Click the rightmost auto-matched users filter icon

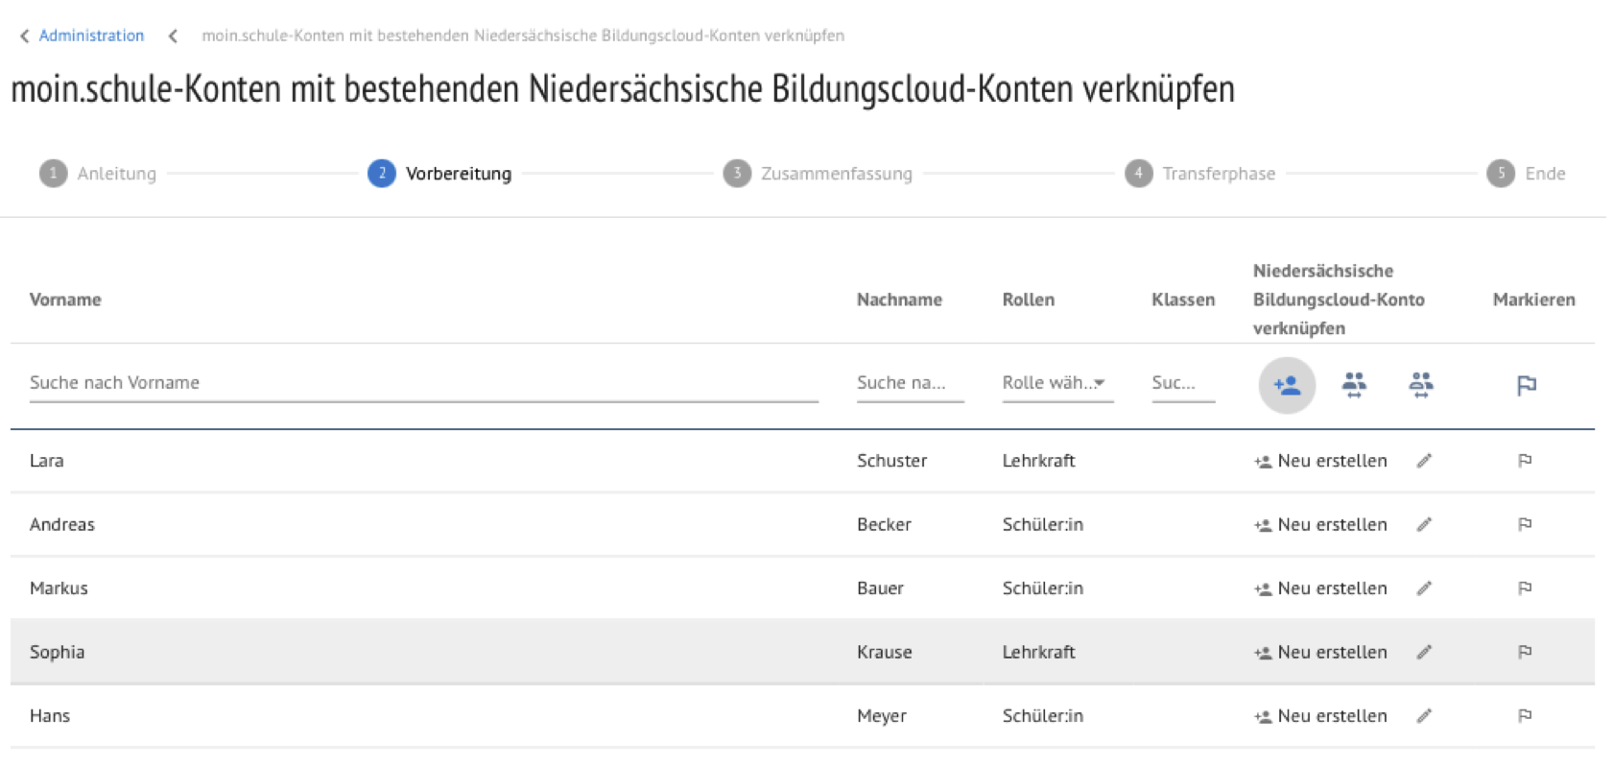click(1420, 385)
